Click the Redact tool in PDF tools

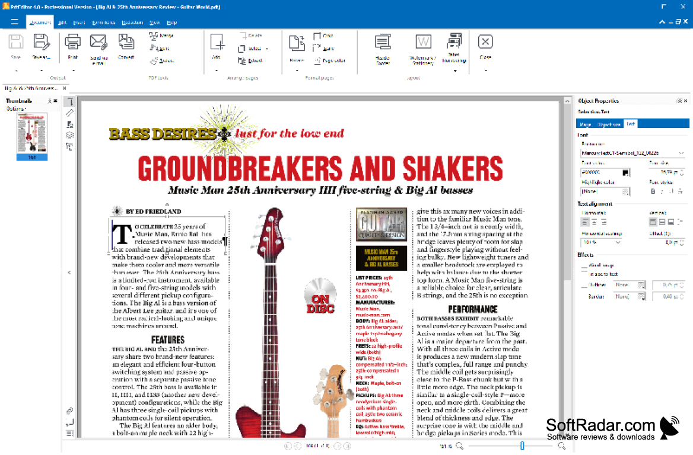click(x=161, y=60)
